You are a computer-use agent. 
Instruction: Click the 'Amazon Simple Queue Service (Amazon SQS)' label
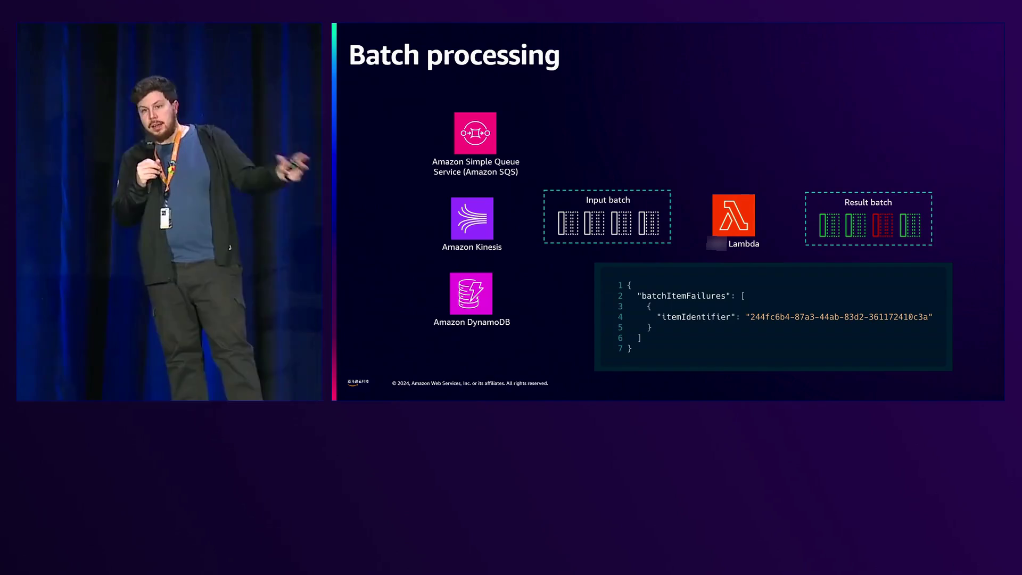475,167
